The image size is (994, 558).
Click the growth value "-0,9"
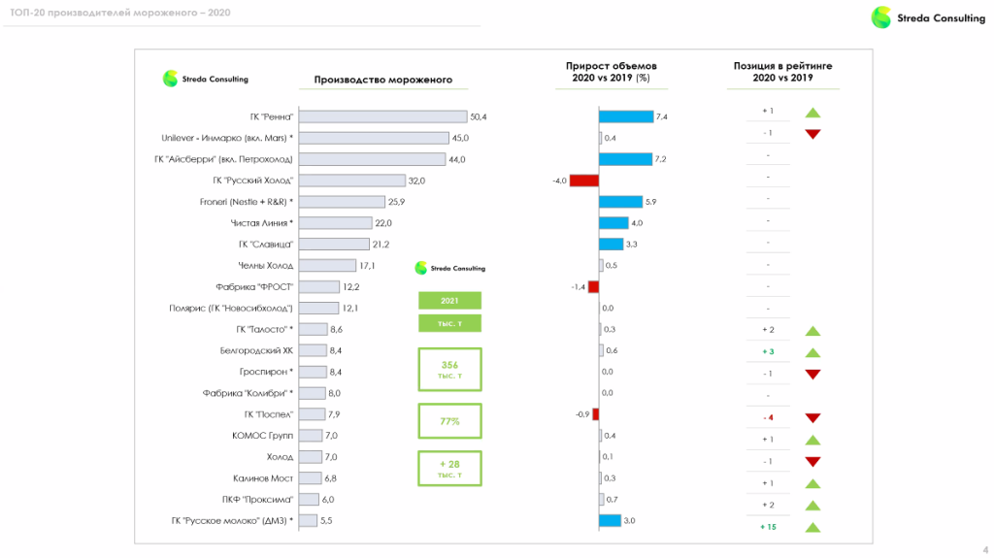click(x=582, y=414)
